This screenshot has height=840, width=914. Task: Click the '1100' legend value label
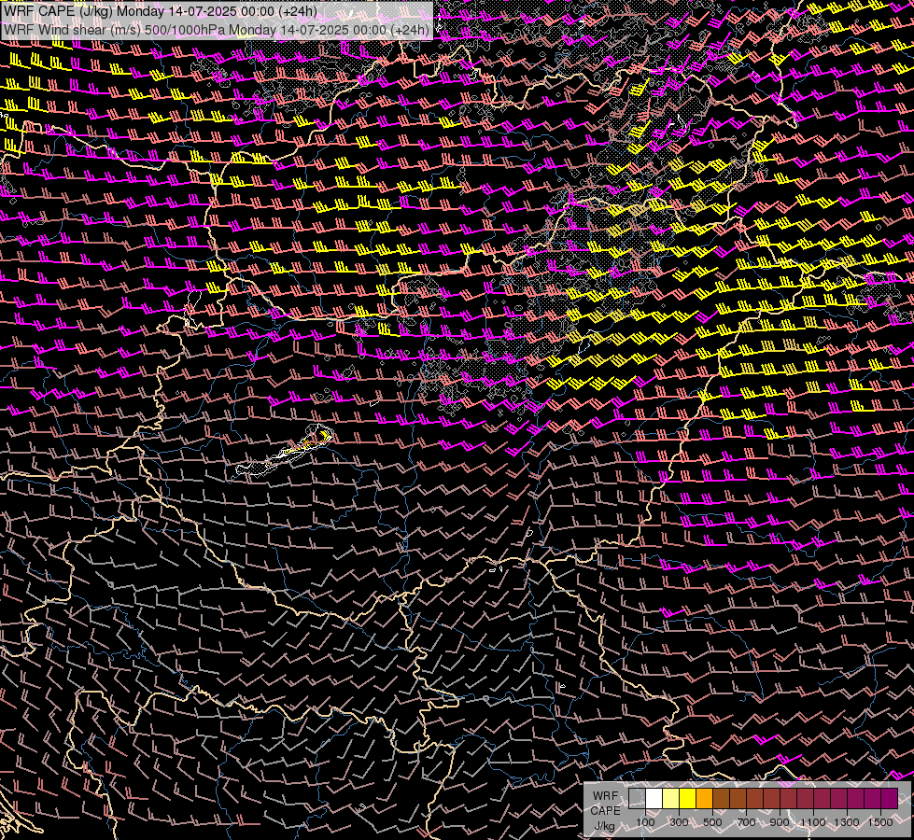coord(812,822)
